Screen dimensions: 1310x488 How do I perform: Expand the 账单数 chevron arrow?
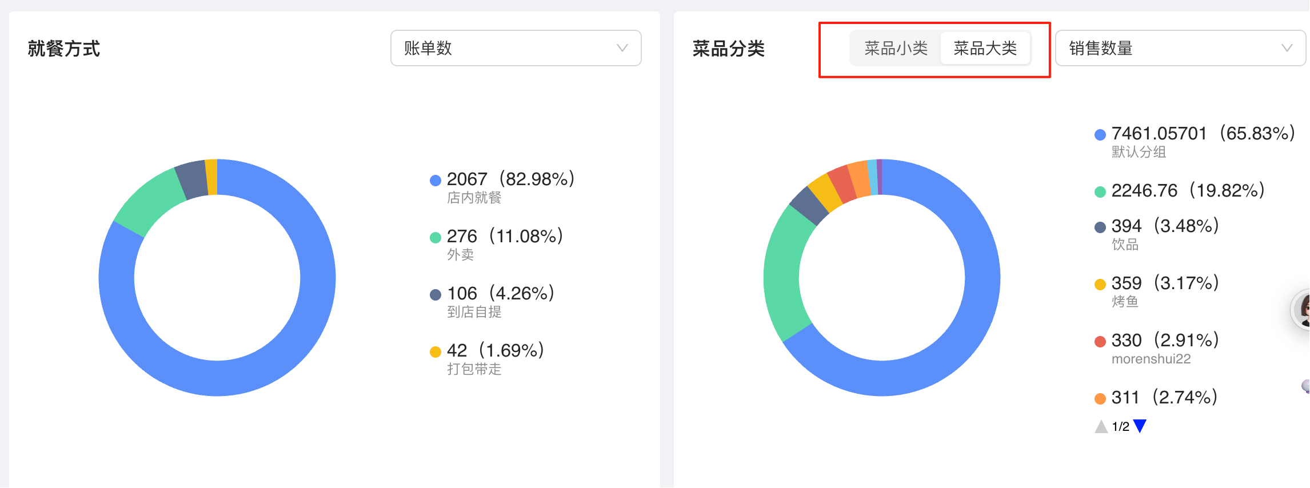point(622,49)
